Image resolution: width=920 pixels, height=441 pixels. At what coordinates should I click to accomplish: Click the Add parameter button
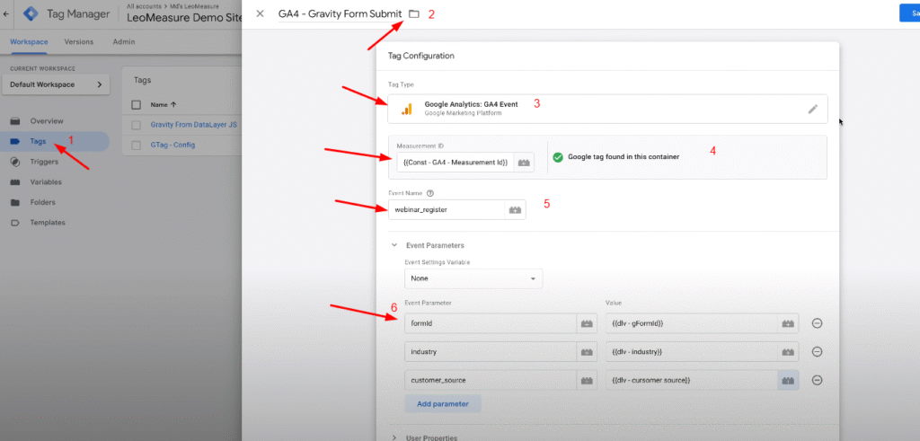coord(443,403)
